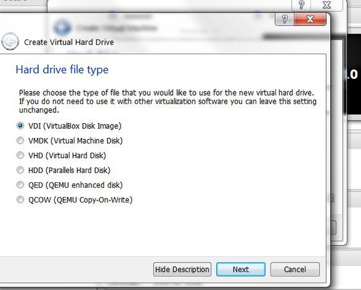361x290 pixels.
Task: Choose QED (QEMU enhanced disk) format
Action: [x=70, y=185]
